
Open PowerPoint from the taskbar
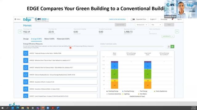43,108
